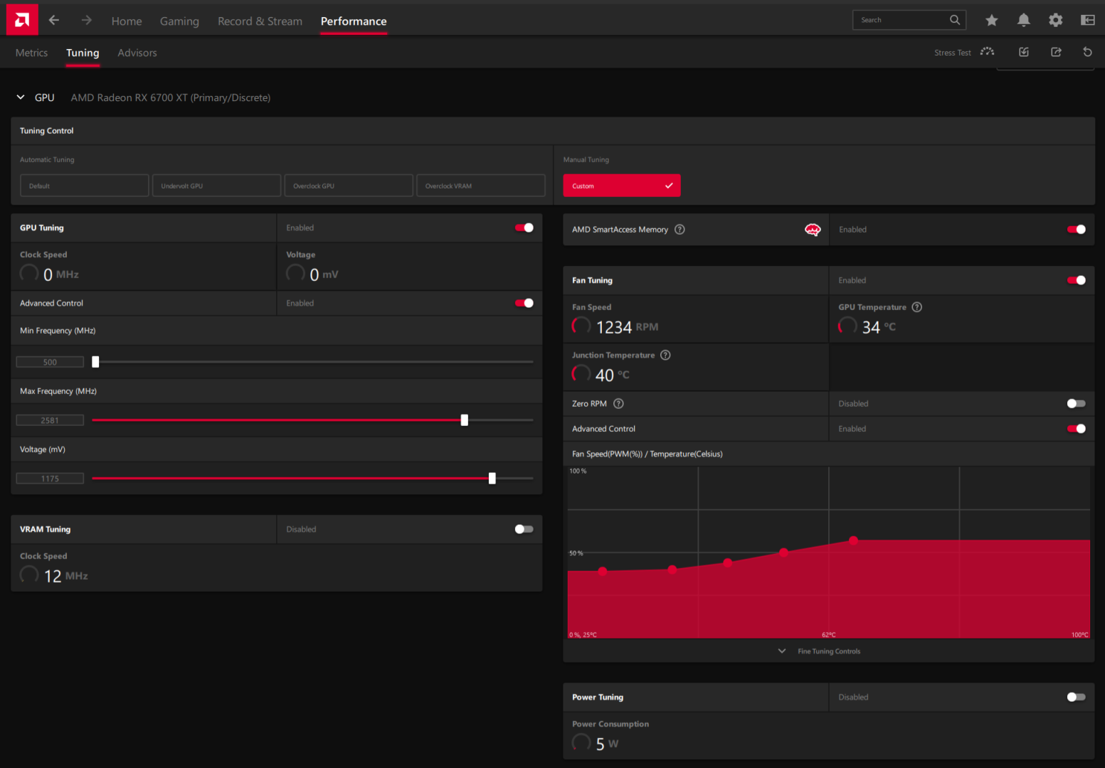The height and width of the screenshot is (768, 1105).
Task: Click the Max Frequency value box 2581
Action: tap(50, 420)
